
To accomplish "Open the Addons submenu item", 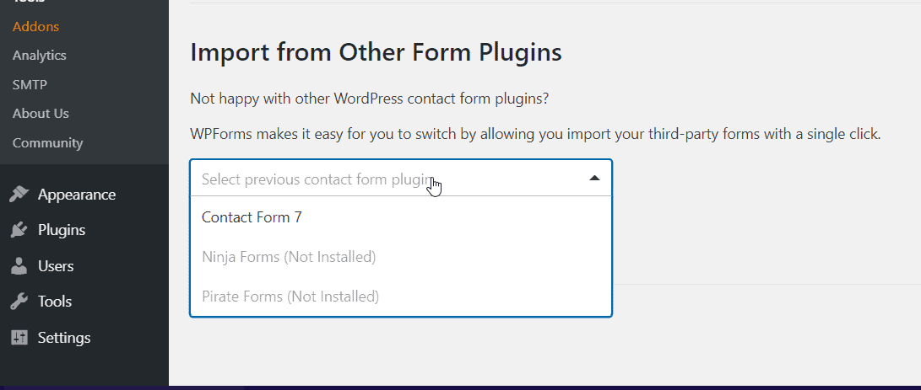I will pyautogui.click(x=35, y=26).
